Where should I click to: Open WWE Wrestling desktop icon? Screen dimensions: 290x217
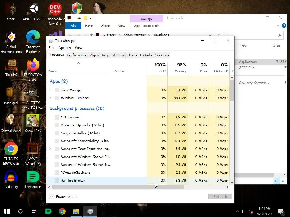(33, 153)
